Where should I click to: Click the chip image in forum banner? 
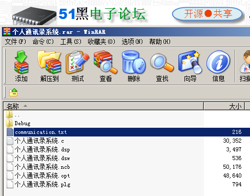point(34,16)
